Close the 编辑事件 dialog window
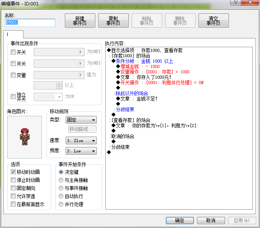 (250, 2)
